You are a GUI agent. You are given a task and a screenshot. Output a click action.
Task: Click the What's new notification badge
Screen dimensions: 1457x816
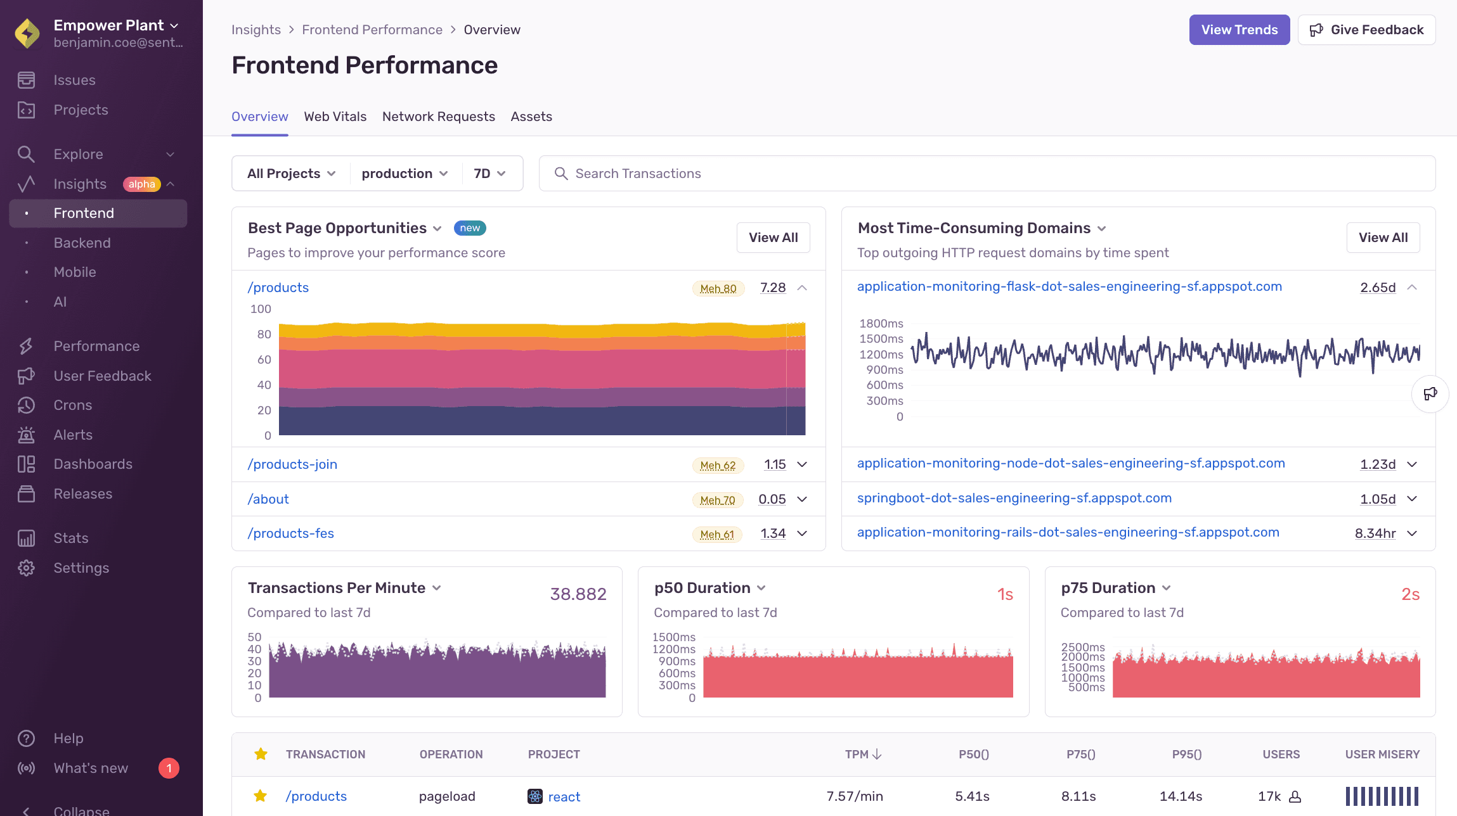169,768
